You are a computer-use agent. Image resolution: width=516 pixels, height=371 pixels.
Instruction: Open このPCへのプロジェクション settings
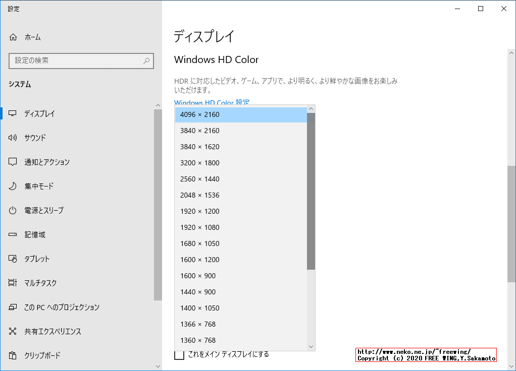click(x=61, y=307)
